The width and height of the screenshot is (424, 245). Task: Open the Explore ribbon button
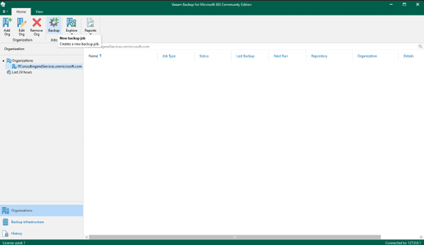[x=71, y=26]
